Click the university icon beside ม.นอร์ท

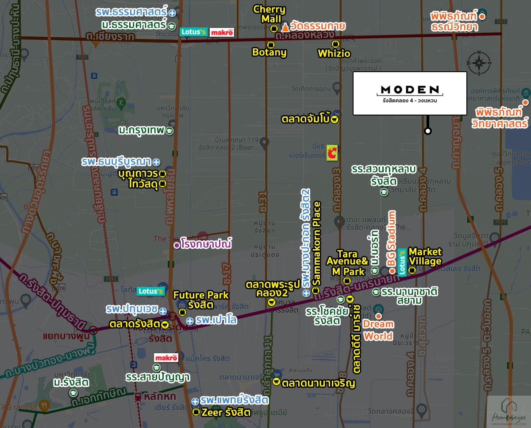(x=374, y=270)
